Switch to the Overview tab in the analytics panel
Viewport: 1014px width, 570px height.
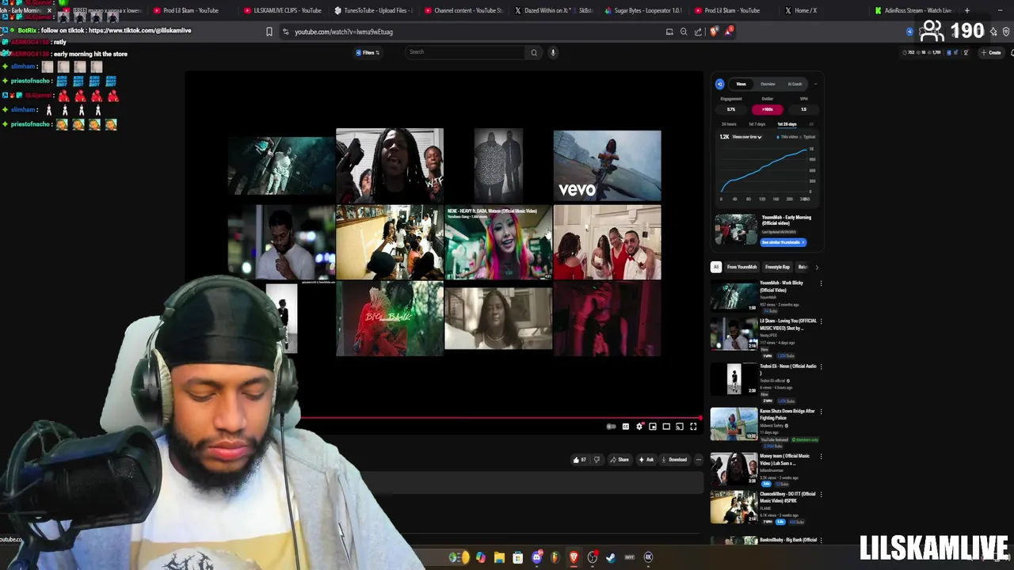tap(768, 84)
